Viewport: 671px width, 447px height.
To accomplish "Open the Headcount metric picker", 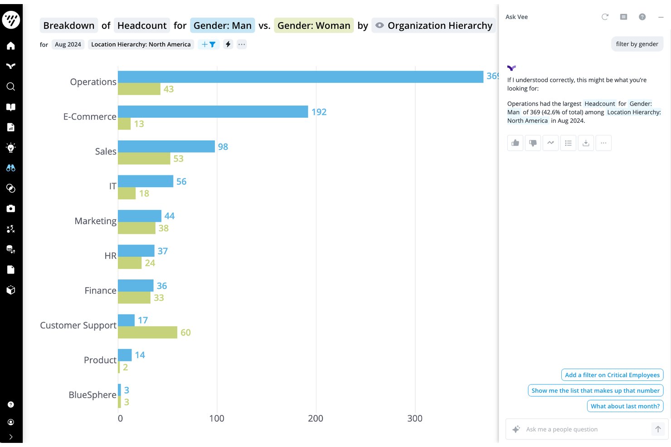I will [x=142, y=25].
